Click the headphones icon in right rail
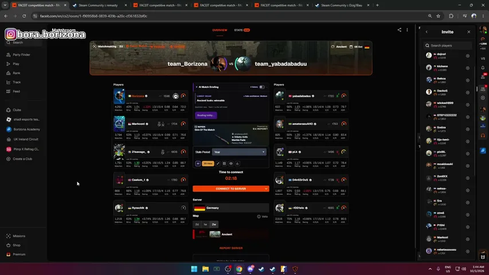This screenshot has width=489, height=275. tap(483, 136)
